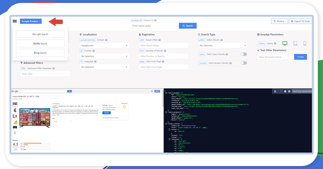
Task: Click the Country help icon
Action: pyautogui.click(x=94, y=51)
